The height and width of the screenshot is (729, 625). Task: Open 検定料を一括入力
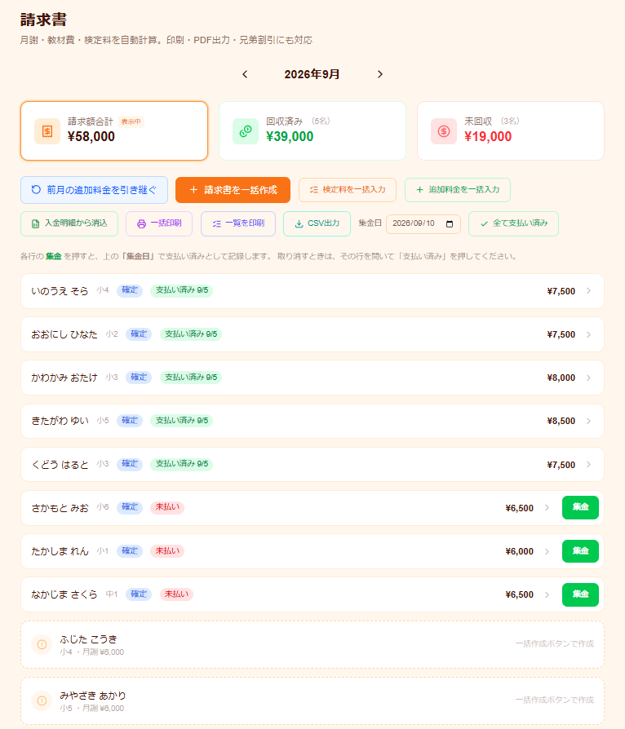tap(348, 190)
